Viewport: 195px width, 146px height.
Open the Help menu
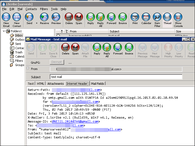coord(63,9)
